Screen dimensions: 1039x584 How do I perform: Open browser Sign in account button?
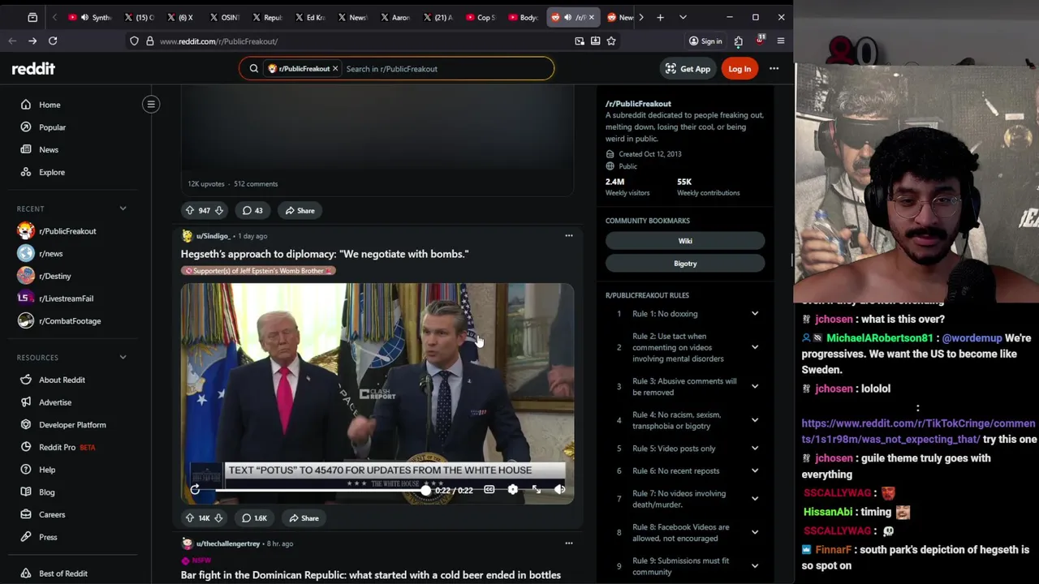pyautogui.click(x=705, y=41)
